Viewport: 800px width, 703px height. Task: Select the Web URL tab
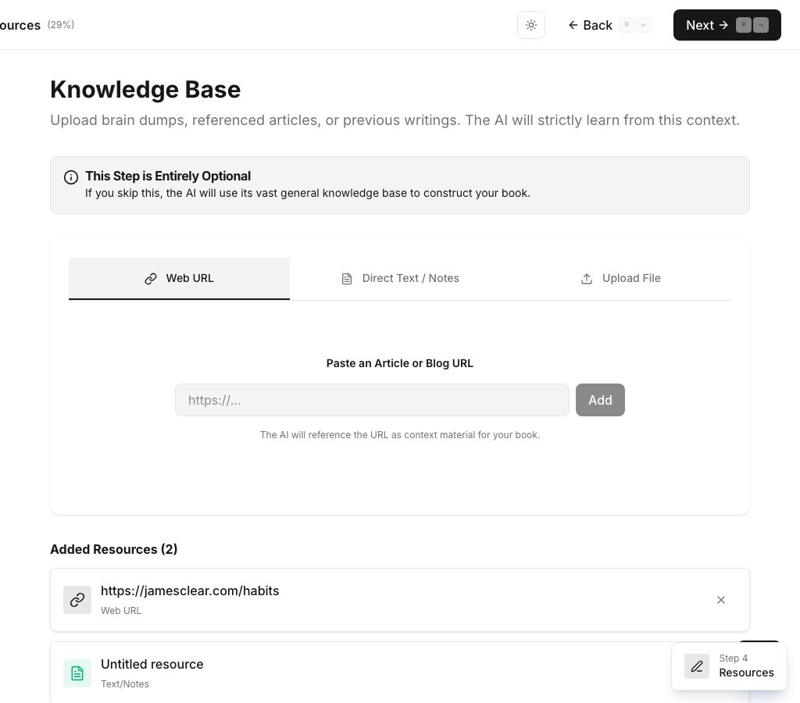[x=179, y=278]
